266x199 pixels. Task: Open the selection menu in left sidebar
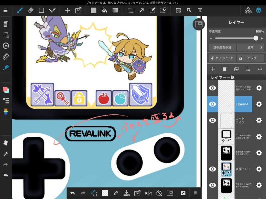click(6, 35)
